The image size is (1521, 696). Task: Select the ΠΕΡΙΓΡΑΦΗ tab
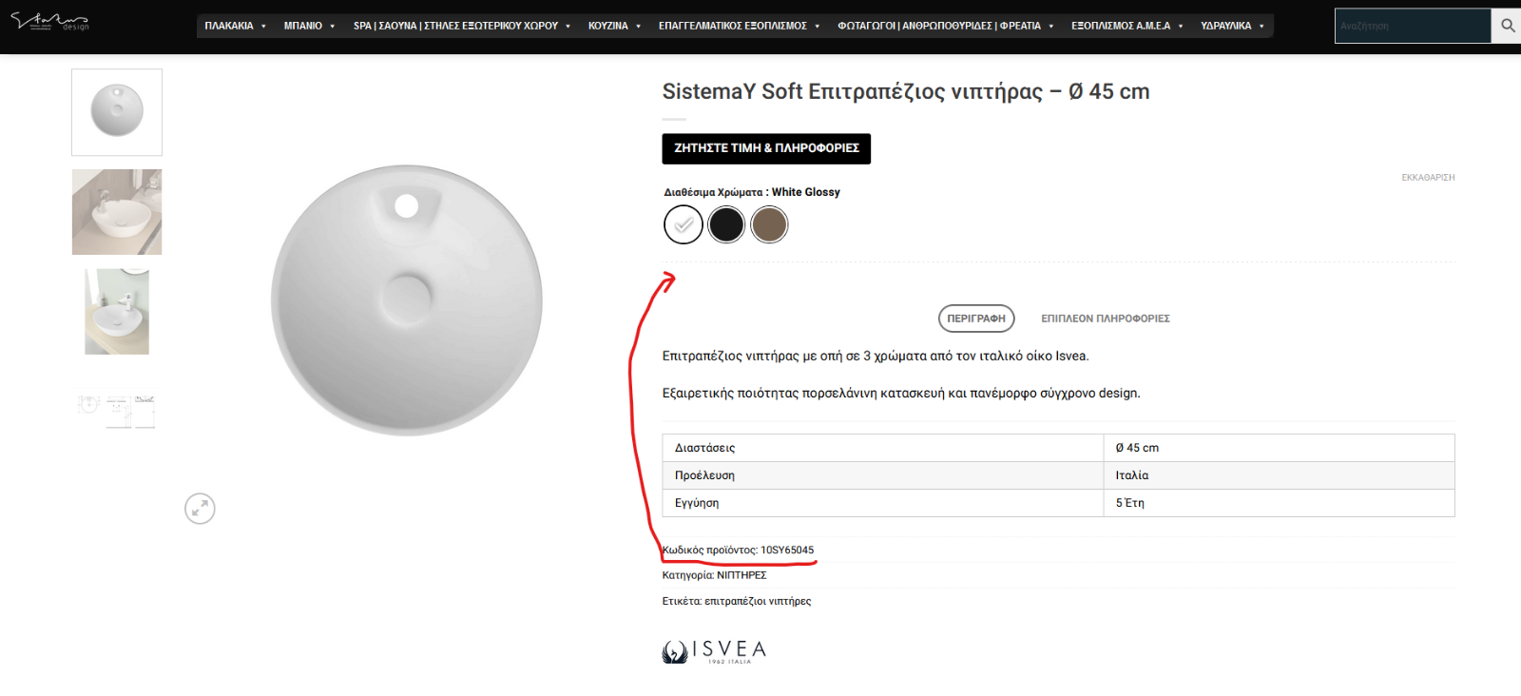[x=976, y=319]
